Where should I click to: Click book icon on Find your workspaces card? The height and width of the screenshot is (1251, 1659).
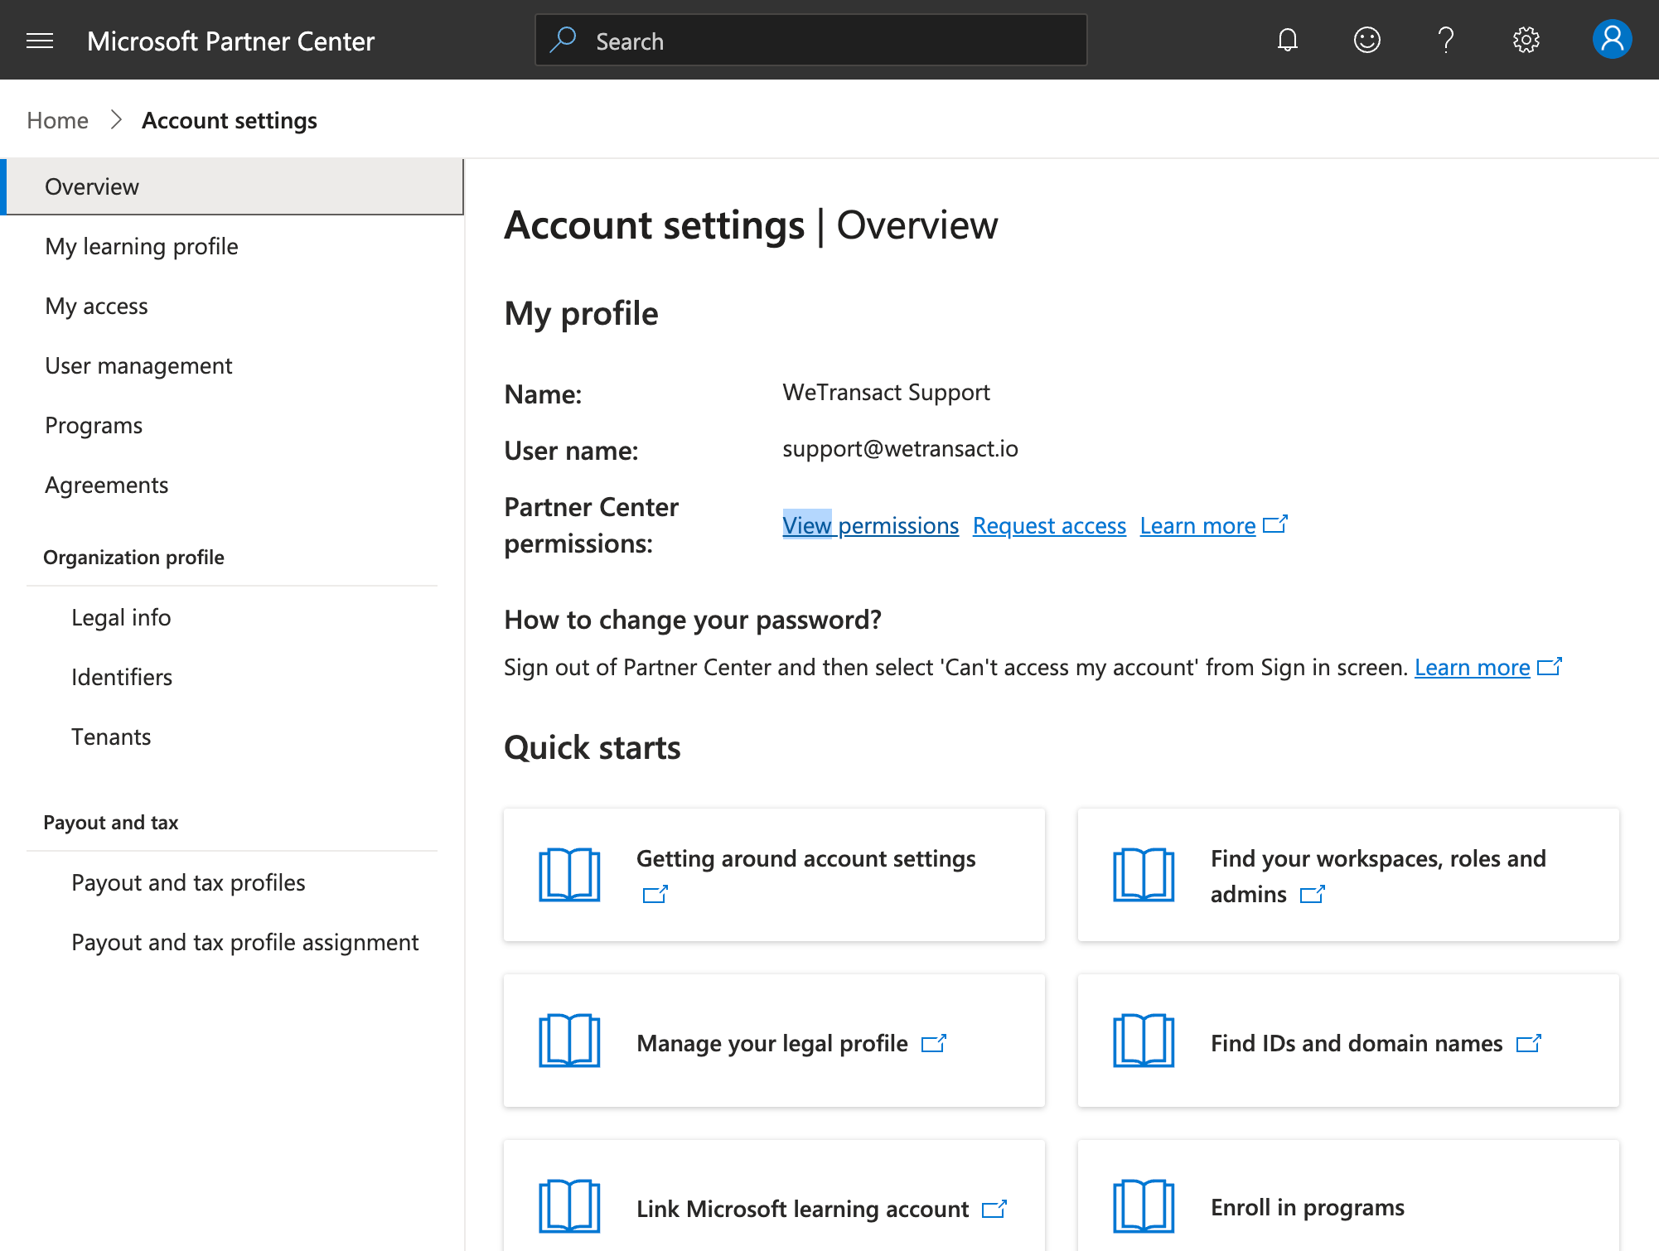point(1144,875)
